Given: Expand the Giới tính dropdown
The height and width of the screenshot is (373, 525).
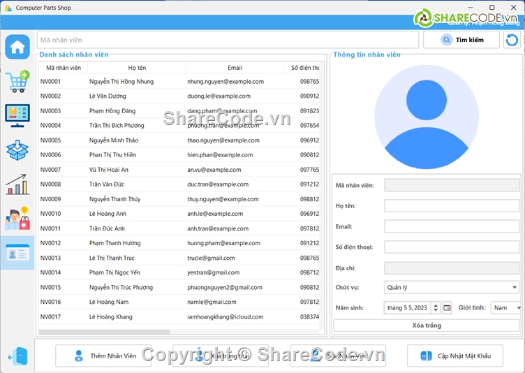Looking at the screenshot, I should (x=505, y=307).
